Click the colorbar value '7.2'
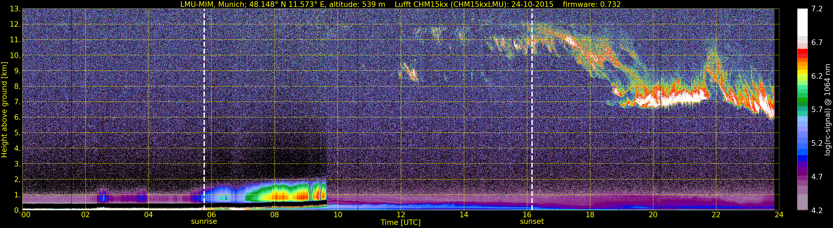 817,9
